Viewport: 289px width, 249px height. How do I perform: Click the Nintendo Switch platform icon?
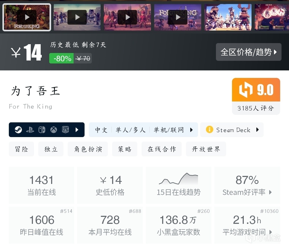[42, 130]
